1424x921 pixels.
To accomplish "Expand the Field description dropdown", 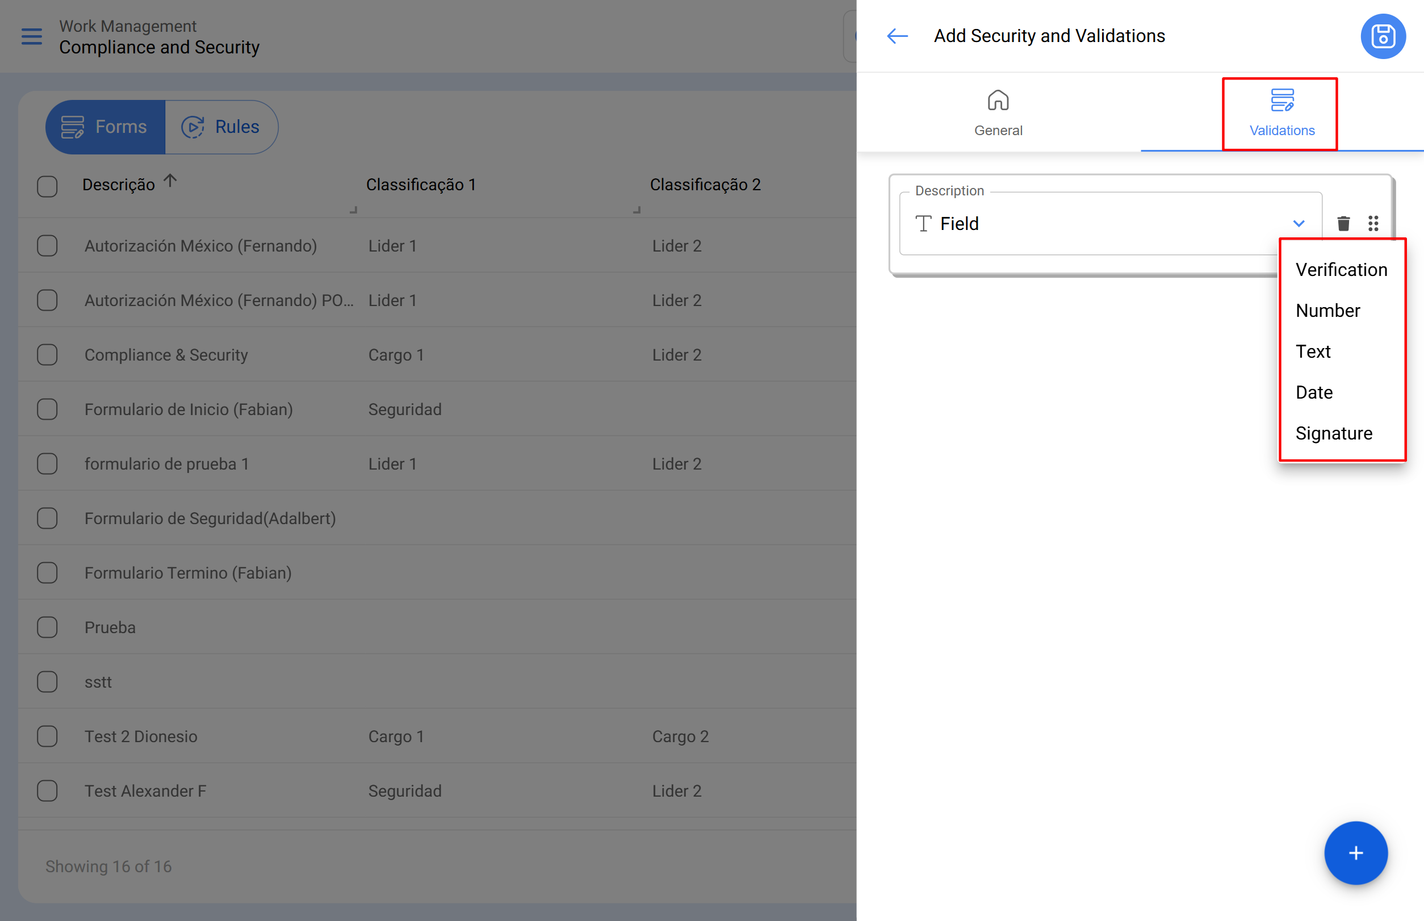I will 1299,224.
